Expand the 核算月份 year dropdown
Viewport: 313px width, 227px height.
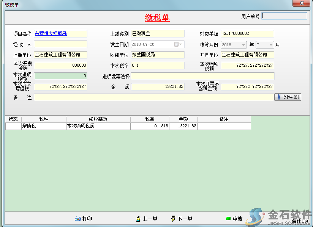pyautogui.click(x=243, y=45)
